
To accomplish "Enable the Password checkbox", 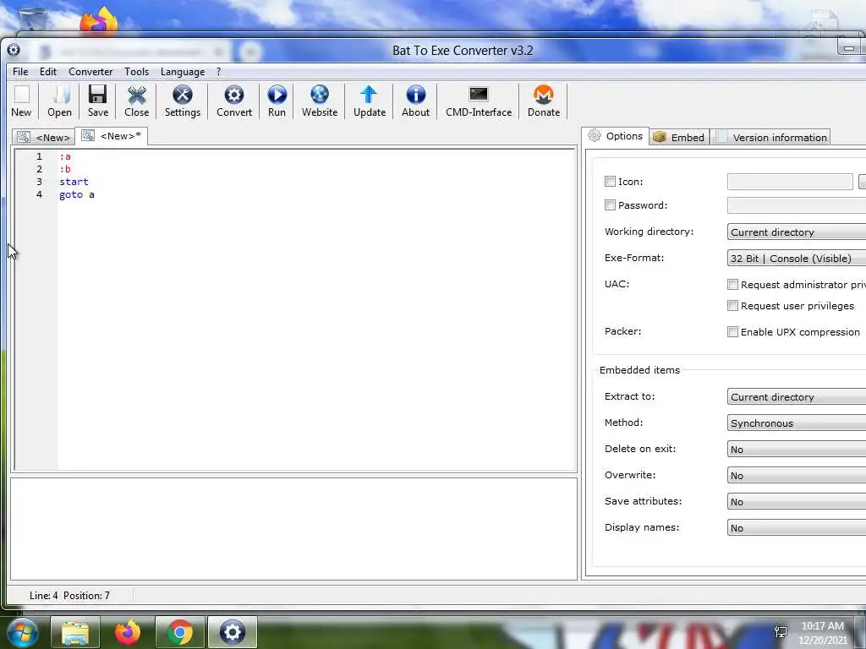I will click(x=610, y=205).
